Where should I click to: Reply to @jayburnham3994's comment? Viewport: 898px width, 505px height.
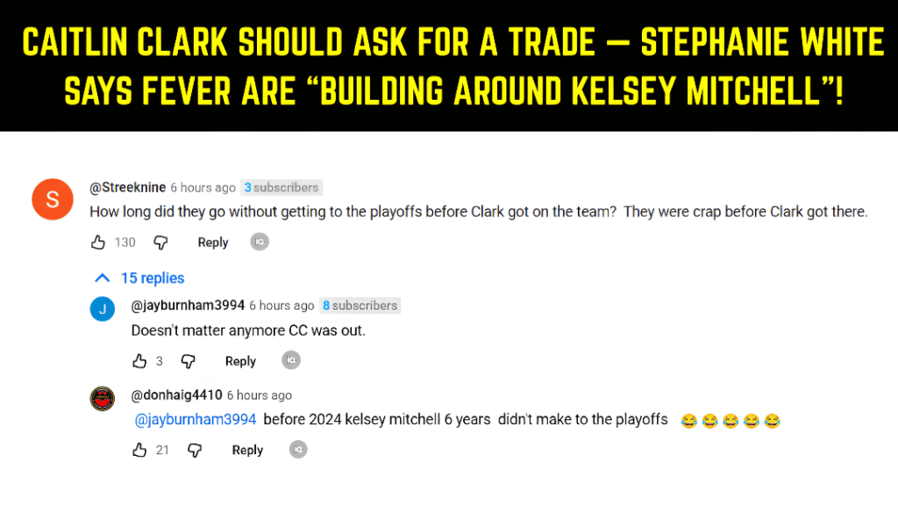point(240,360)
